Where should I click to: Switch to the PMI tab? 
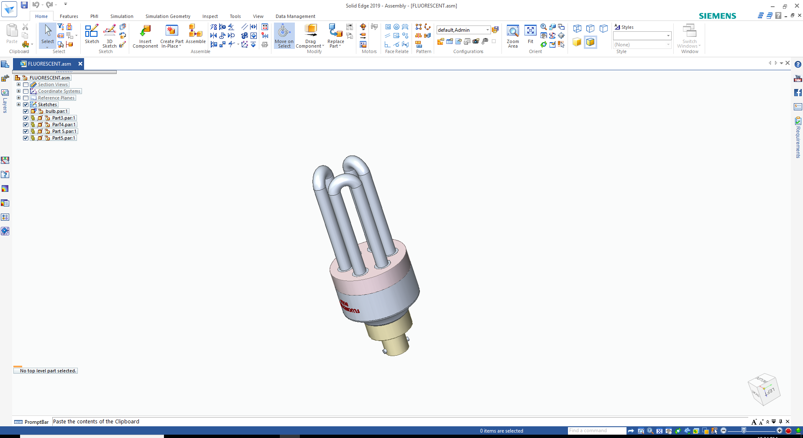[x=95, y=16]
